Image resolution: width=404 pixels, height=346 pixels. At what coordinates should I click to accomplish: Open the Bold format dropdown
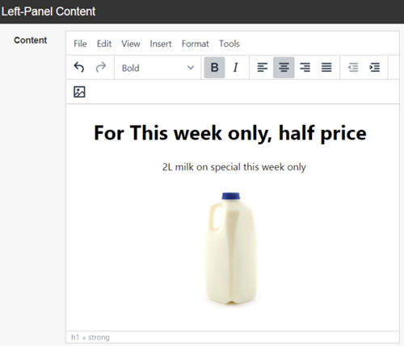coord(158,68)
